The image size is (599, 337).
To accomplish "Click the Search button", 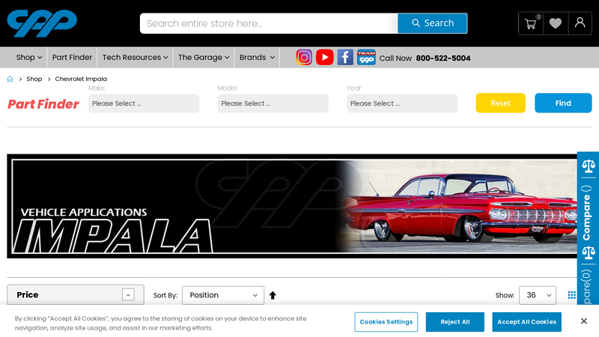I will (433, 23).
